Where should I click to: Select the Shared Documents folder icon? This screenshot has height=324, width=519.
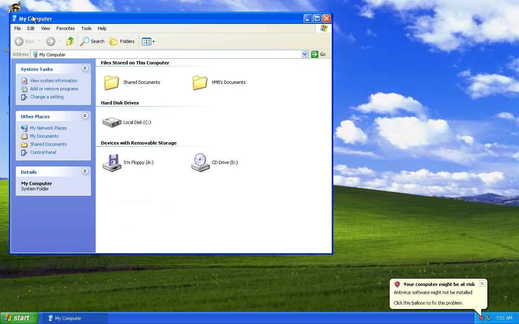(112, 82)
